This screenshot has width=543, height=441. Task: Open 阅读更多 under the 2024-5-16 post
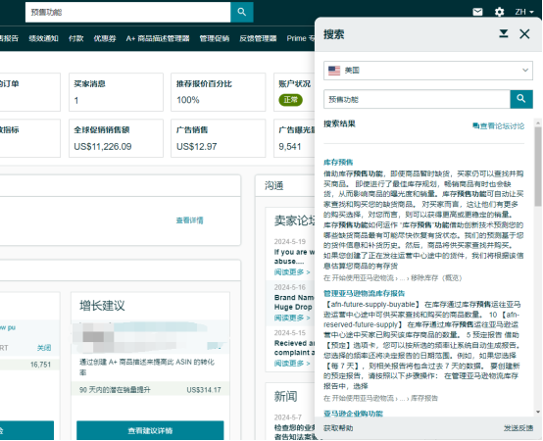click(292, 318)
